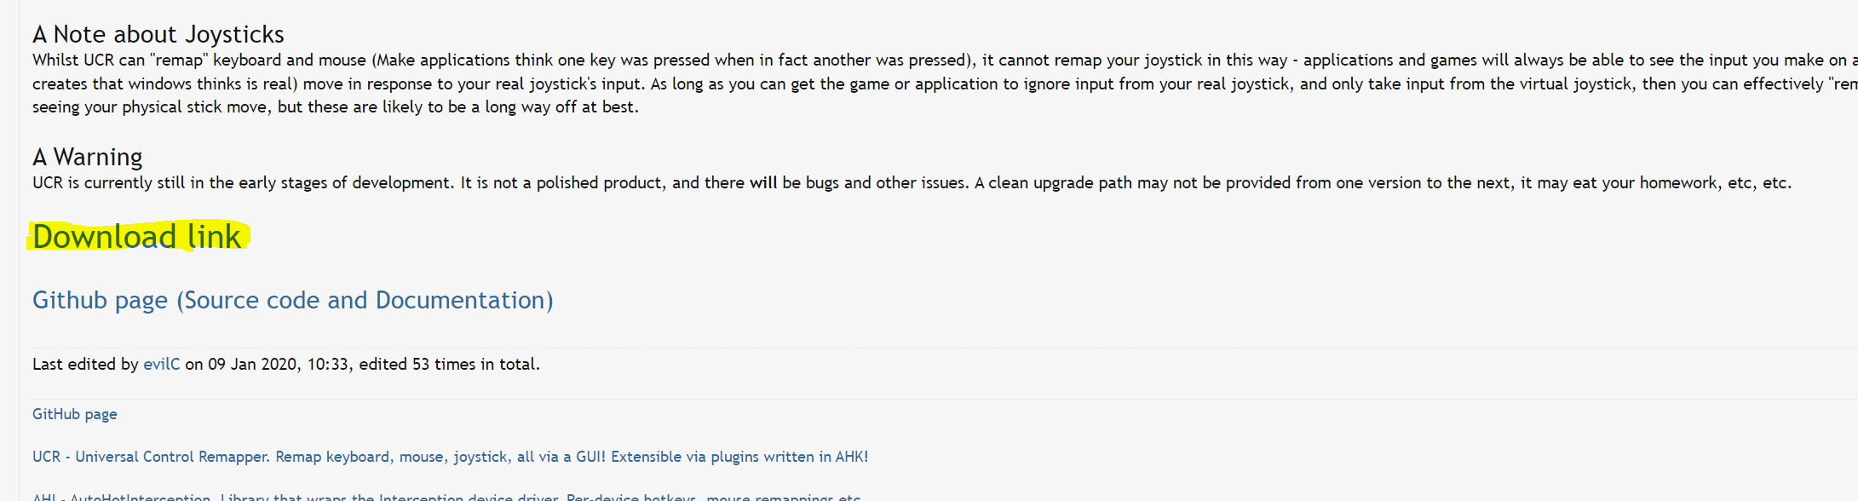Visit evilC's user profile link
The height and width of the screenshot is (501, 1858).
pyautogui.click(x=161, y=364)
